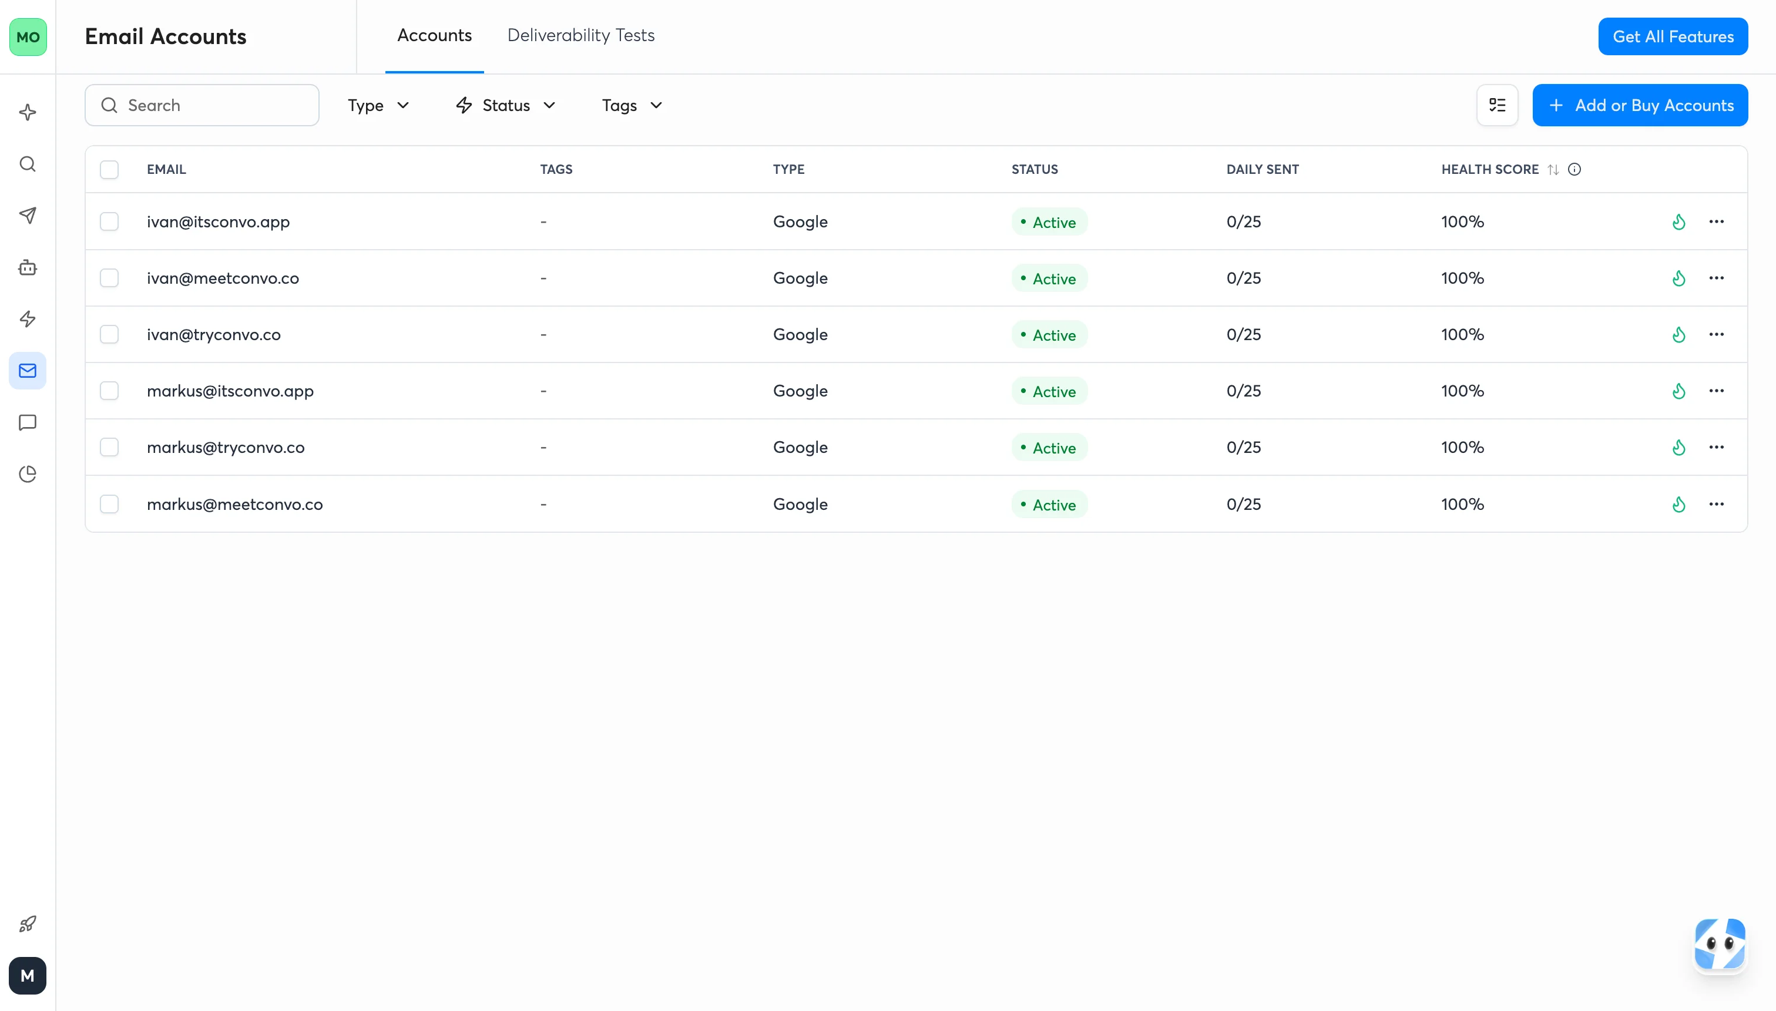Open the chat bubble inbox icon
Viewport: 1776px width, 1011px height.
coord(28,422)
